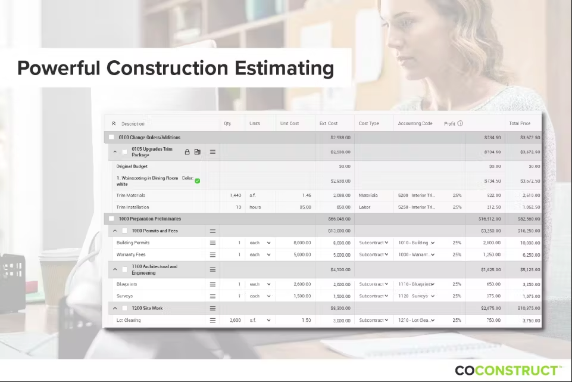Click the Profit column info icon
Image resolution: width=572 pixels, height=382 pixels.
click(x=460, y=124)
